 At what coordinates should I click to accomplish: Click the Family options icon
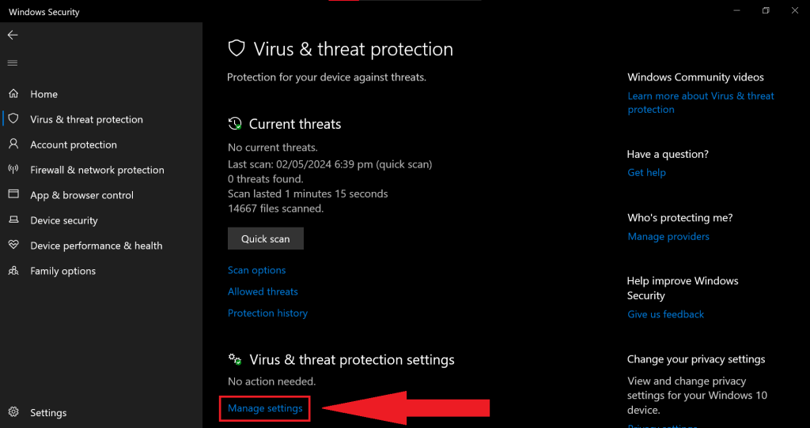pyautogui.click(x=13, y=271)
